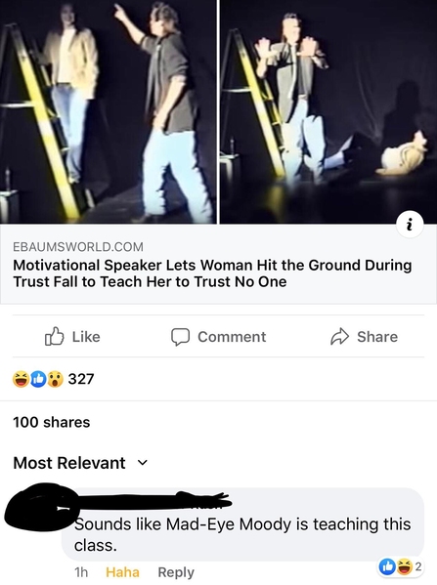The image size is (437, 585).
Task: Toggle the Haha reaction on the comment
Action: (x=122, y=572)
